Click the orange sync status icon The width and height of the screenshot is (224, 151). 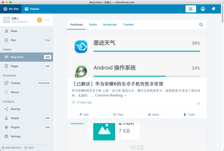(40, 20)
